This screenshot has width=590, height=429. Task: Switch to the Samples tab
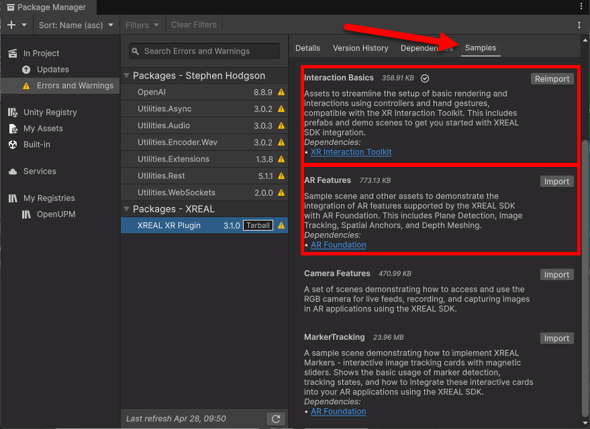481,48
